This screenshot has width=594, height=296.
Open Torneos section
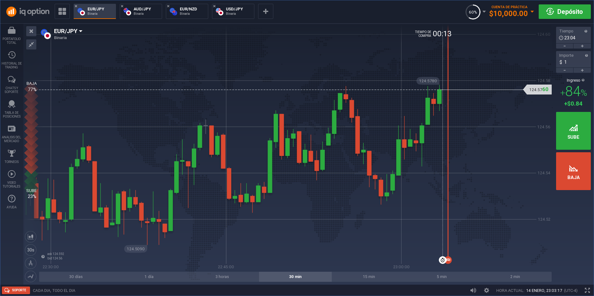click(x=12, y=156)
